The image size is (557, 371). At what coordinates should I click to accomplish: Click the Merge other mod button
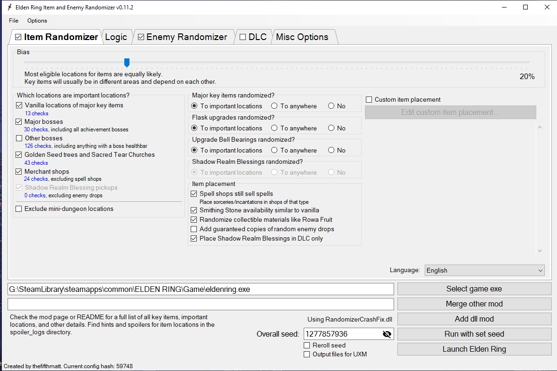[x=474, y=304]
